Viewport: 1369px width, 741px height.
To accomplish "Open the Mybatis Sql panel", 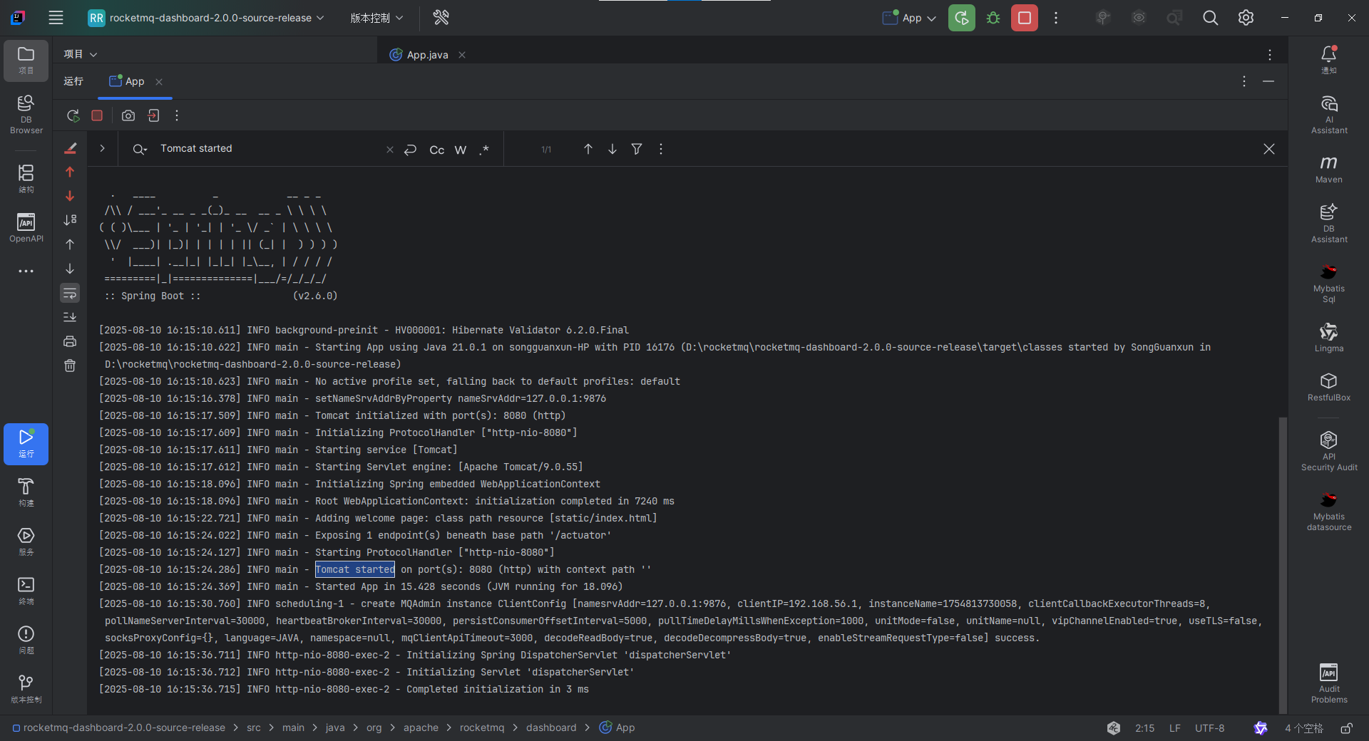I will coord(1328,283).
